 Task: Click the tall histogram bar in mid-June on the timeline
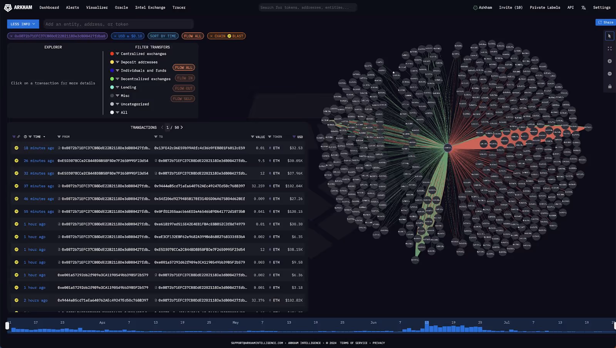[427, 326]
